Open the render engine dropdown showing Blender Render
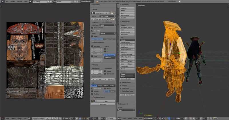The width and height of the screenshot is (229, 120). 87,2
